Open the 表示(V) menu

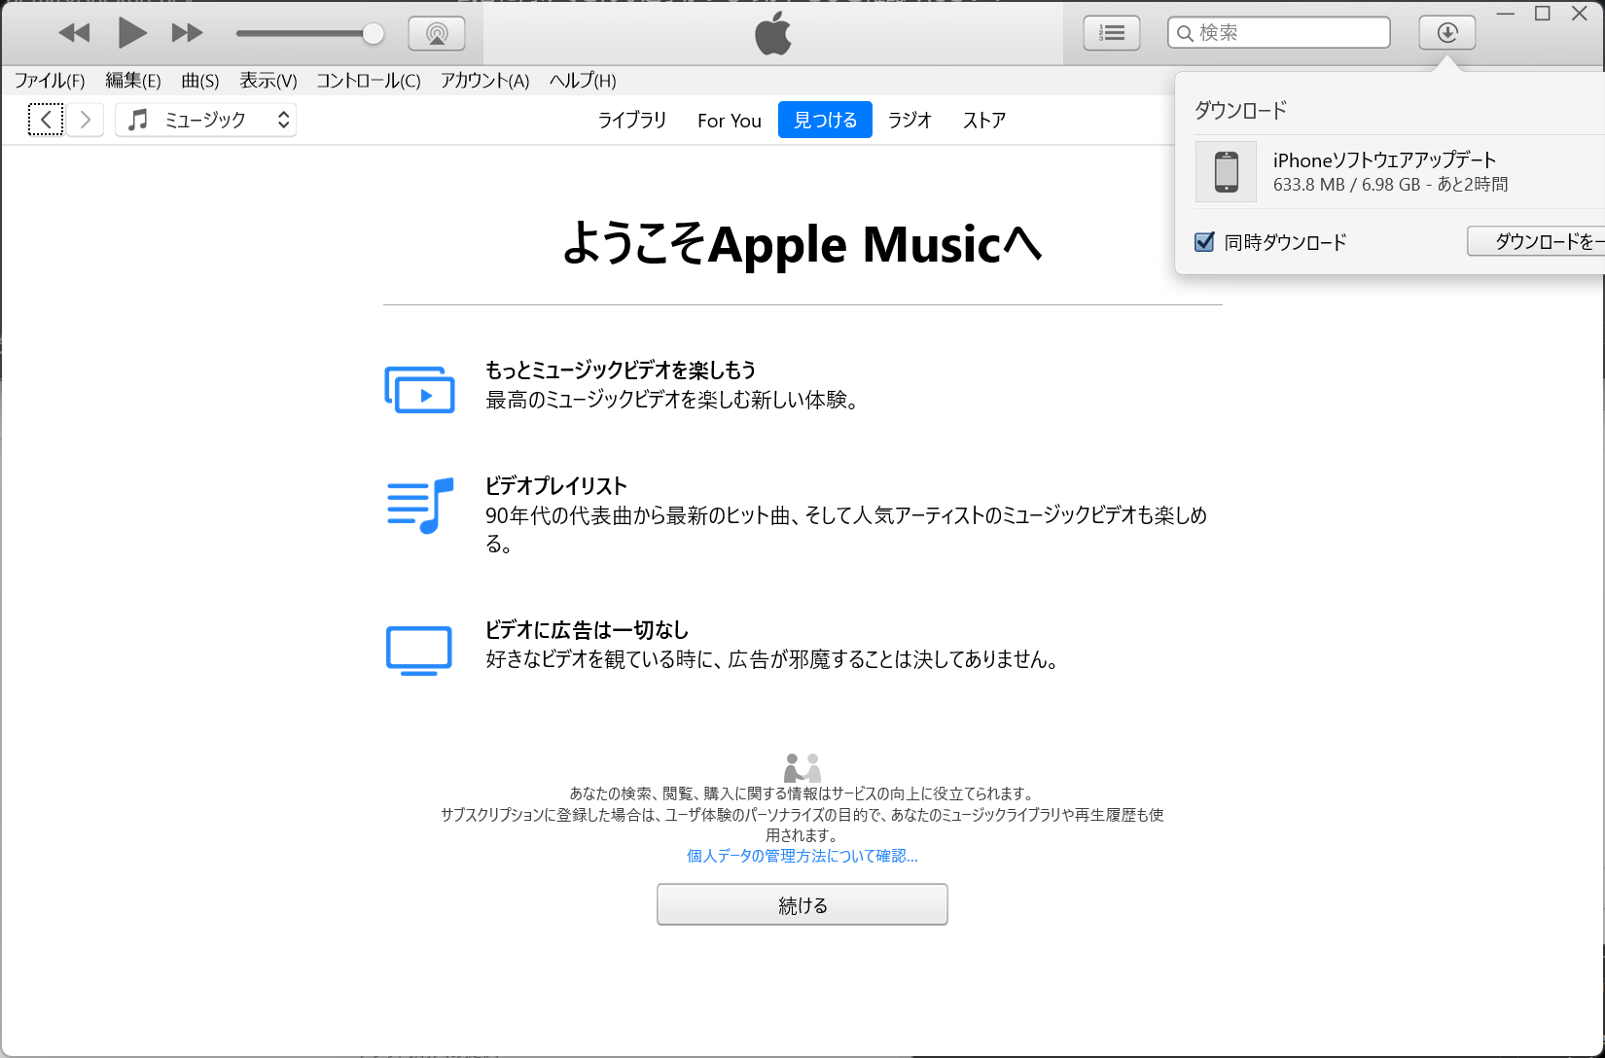[267, 81]
